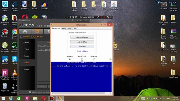The width and height of the screenshot is (180, 101).
Task: Select the mcedit folder icon
Action: pos(34,5)
